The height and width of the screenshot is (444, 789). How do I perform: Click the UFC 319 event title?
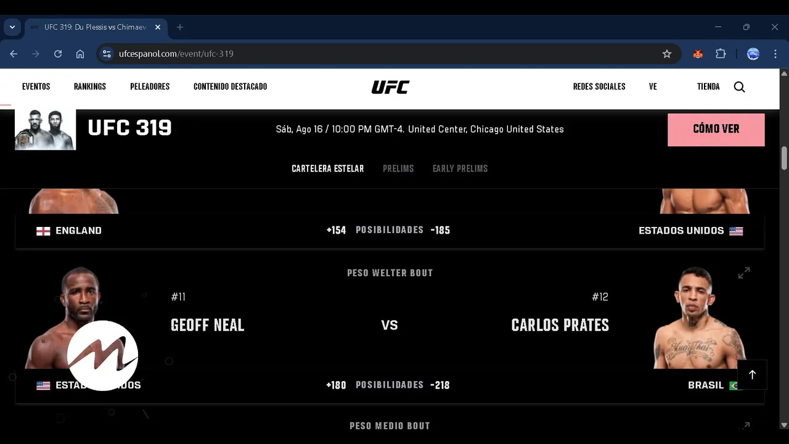(129, 128)
